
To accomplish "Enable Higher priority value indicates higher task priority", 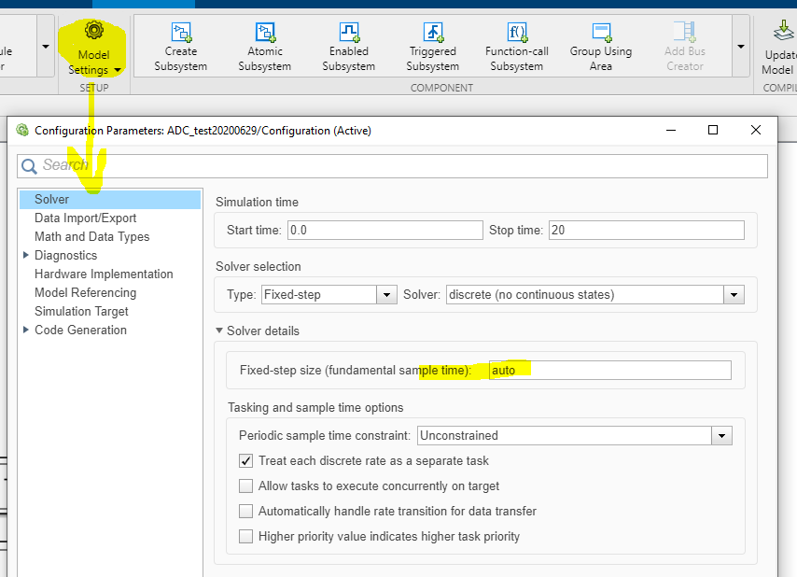I will (246, 536).
